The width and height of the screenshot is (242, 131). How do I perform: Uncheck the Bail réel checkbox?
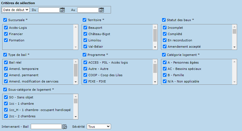[6, 62]
